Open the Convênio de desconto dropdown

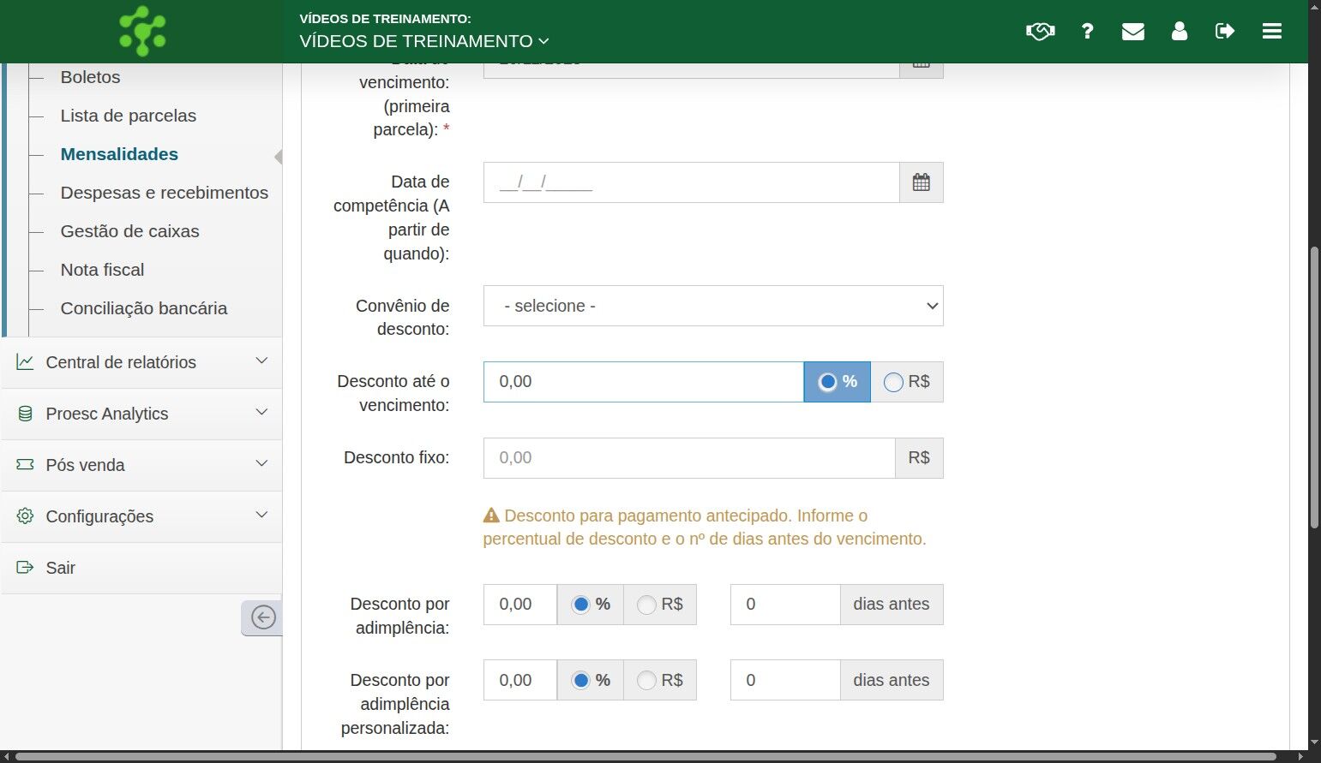(713, 306)
